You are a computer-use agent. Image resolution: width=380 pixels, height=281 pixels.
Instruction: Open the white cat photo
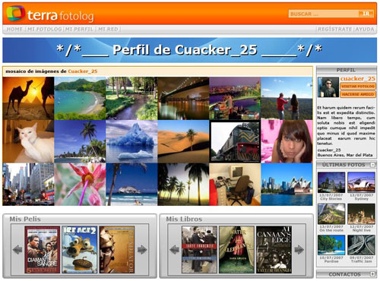click(x=28, y=141)
